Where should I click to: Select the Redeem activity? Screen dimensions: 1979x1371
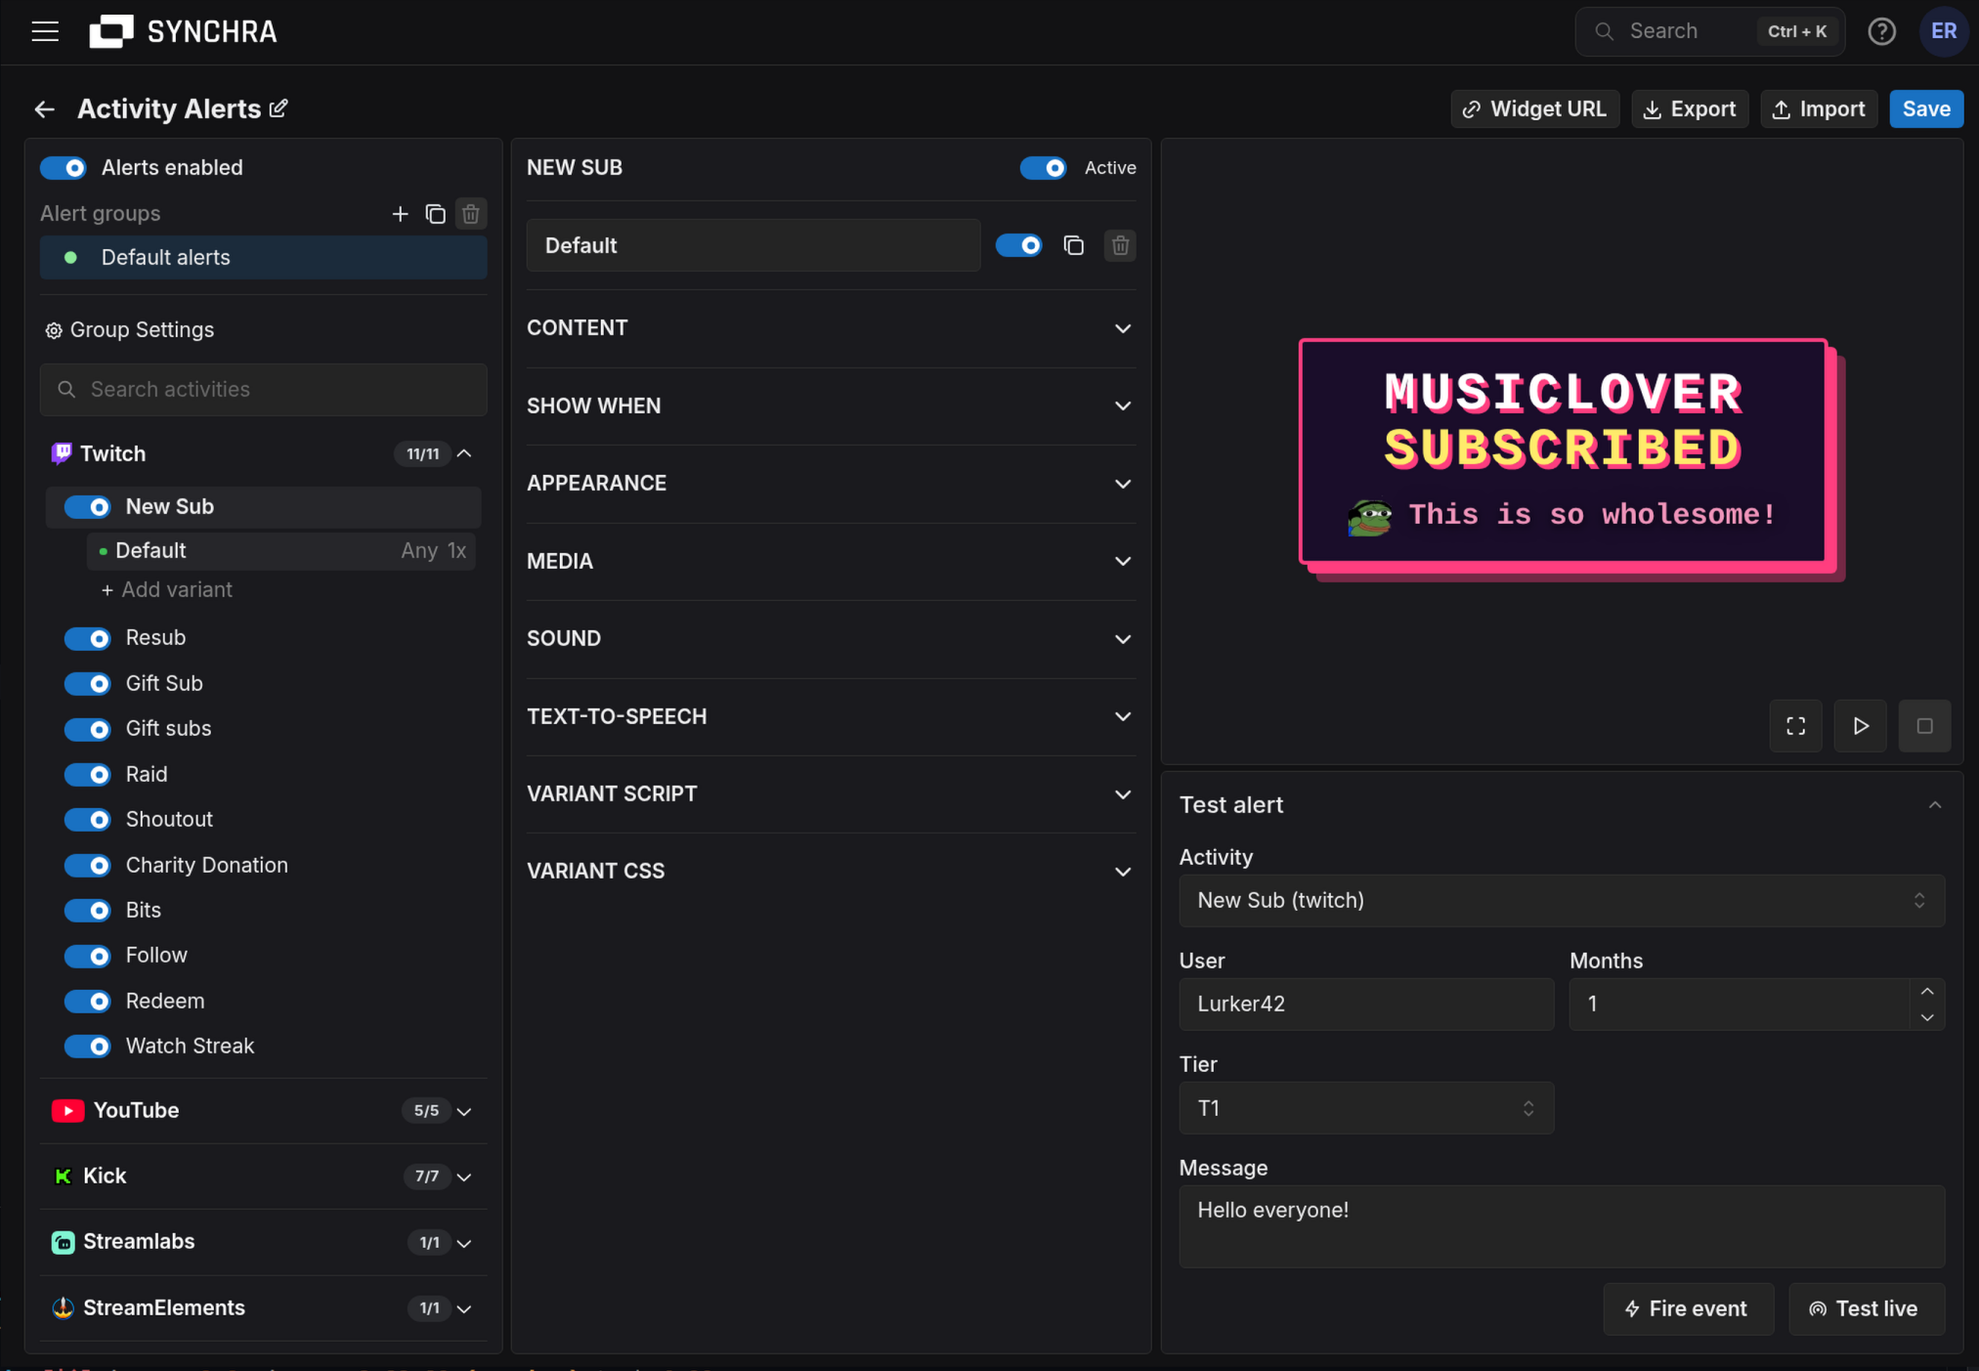click(165, 1002)
